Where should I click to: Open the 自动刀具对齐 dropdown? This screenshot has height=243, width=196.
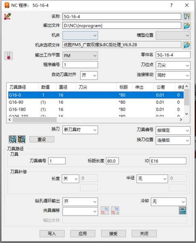[89, 75]
